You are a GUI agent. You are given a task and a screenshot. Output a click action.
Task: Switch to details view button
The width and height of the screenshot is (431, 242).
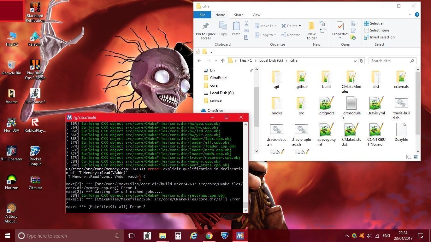pyautogui.click(x=409, y=157)
